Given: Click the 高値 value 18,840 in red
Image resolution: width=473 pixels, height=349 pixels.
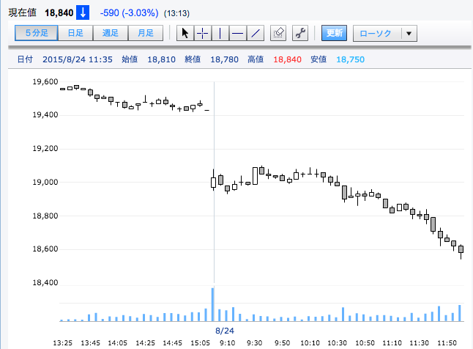Looking at the screenshot, I should coord(287,59).
